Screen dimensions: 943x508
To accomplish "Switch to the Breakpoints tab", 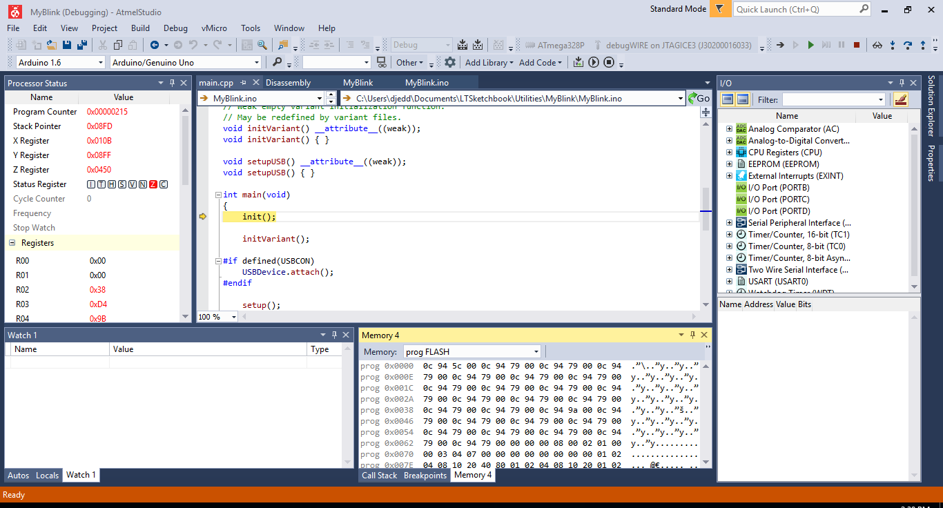I will point(425,475).
